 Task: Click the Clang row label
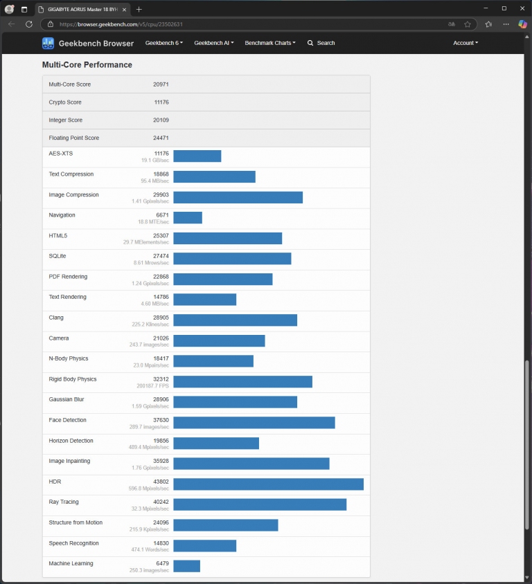pos(56,318)
